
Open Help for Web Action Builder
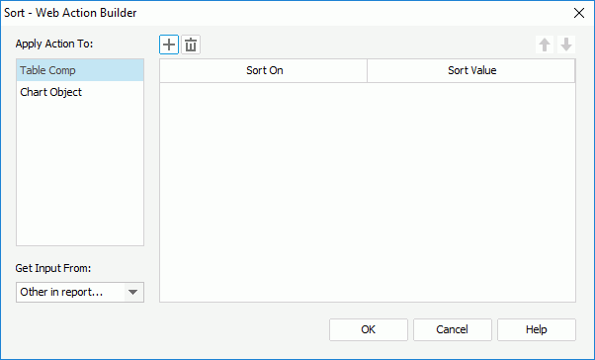[537, 329]
